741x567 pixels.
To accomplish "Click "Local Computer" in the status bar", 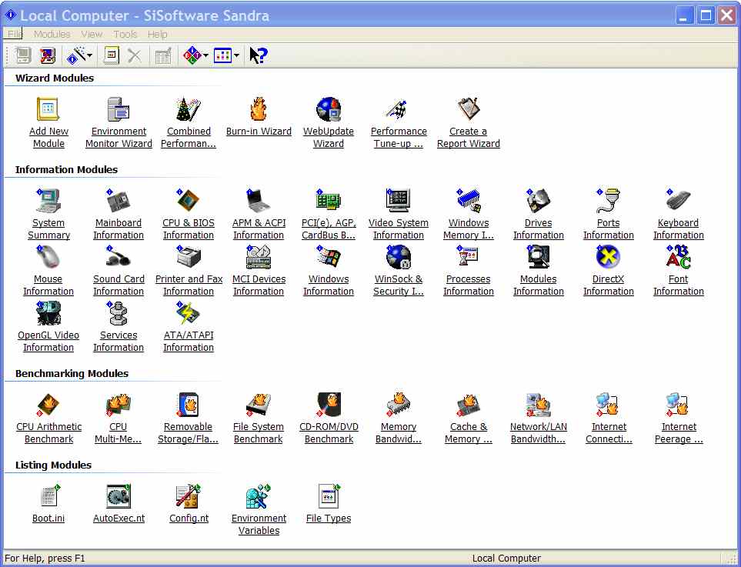I will (506, 559).
